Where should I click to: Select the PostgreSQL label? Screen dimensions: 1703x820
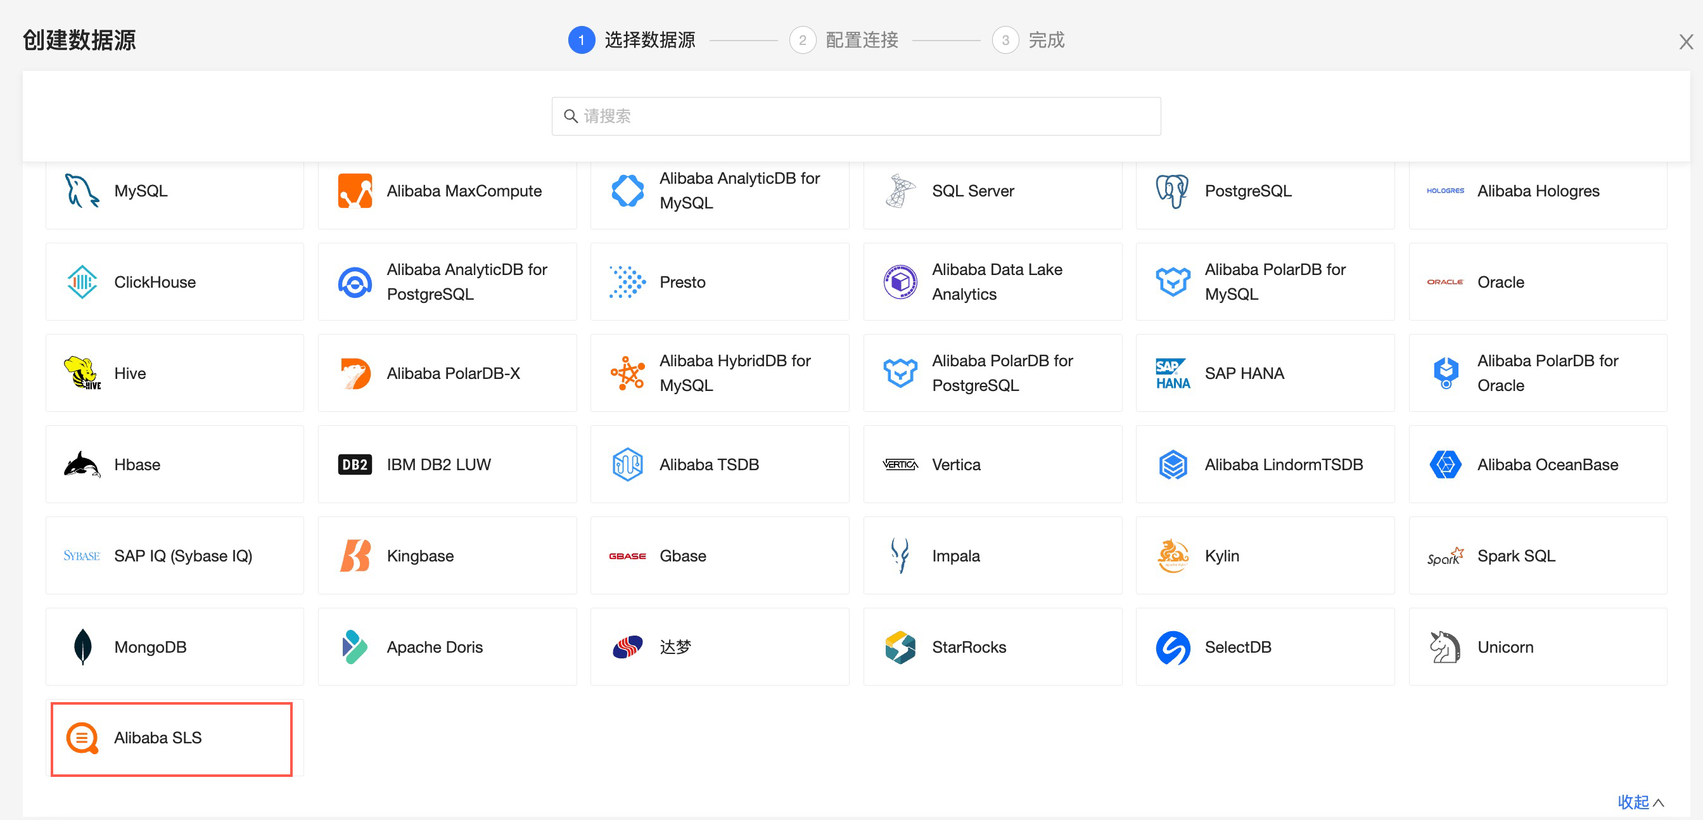click(x=1247, y=191)
